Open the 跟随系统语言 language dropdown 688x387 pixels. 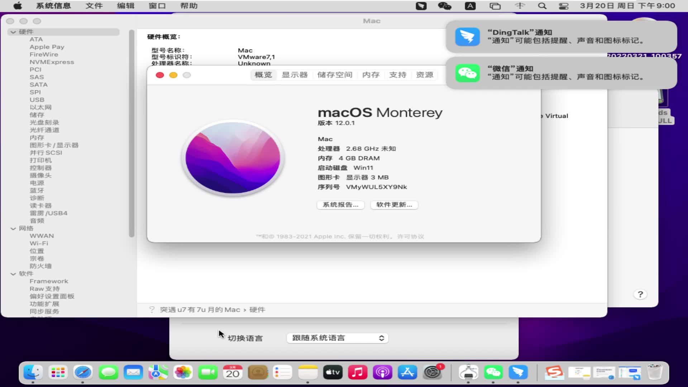pos(338,338)
